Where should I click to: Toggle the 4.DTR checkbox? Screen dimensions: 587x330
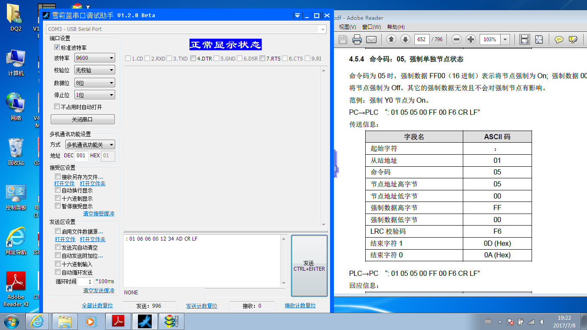coord(193,59)
